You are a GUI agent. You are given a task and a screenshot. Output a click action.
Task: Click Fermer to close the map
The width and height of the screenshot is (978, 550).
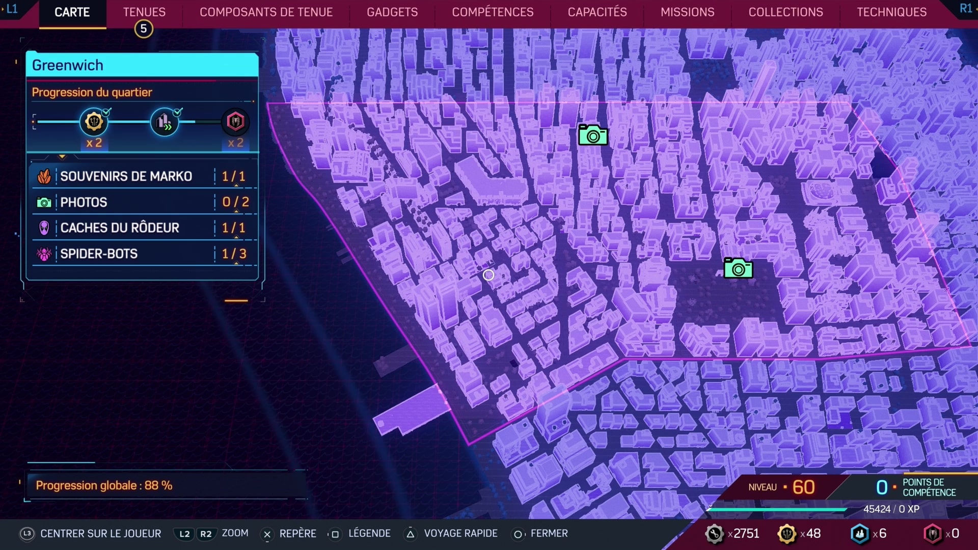pos(549,534)
